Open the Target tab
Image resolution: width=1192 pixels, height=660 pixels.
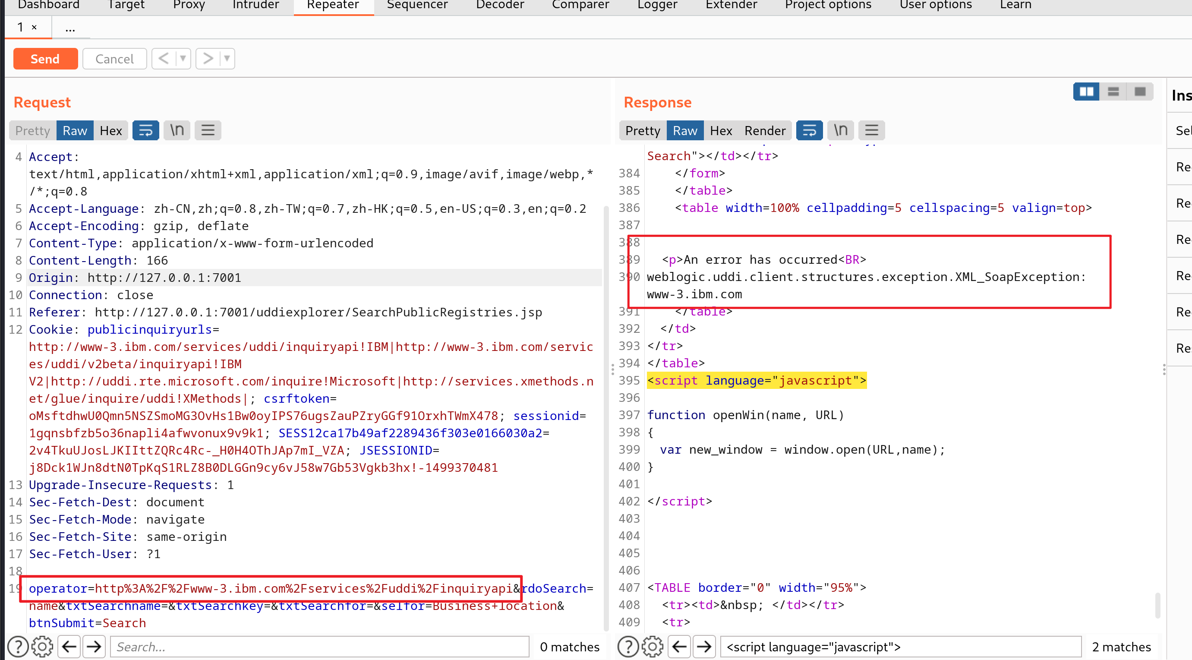[x=126, y=5]
